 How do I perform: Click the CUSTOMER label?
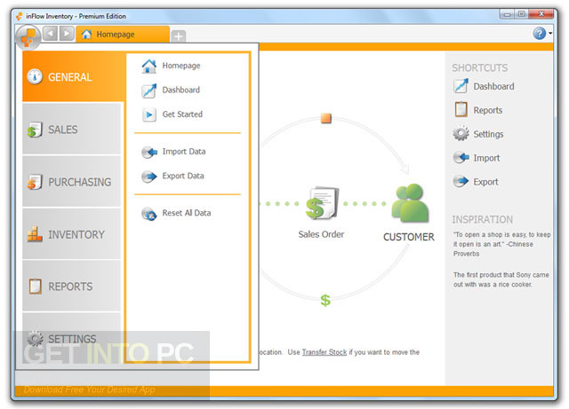(x=409, y=237)
